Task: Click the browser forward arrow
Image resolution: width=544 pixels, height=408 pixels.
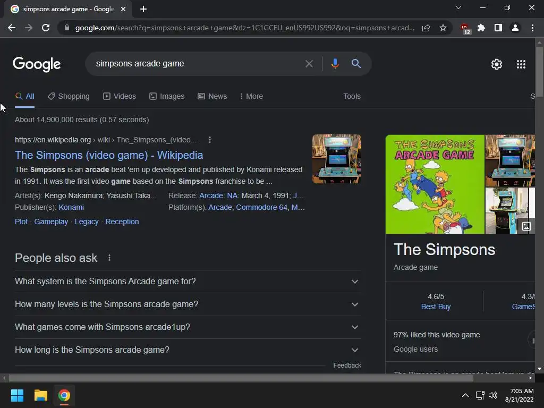Action: 29,28
